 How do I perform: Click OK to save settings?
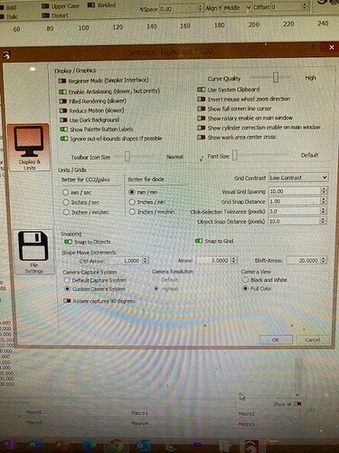(x=276, y=340)
